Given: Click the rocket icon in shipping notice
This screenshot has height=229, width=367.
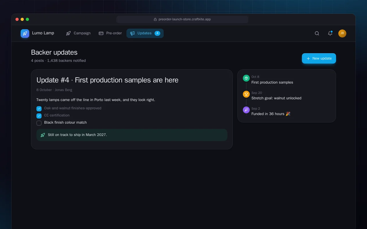Looking at the screenshot, I should coord(43,135).
